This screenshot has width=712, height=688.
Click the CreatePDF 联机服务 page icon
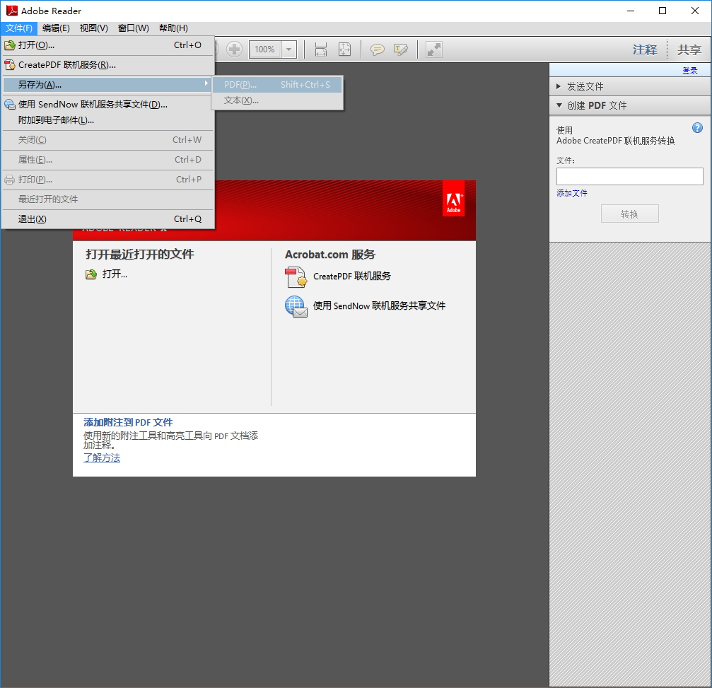296,277
